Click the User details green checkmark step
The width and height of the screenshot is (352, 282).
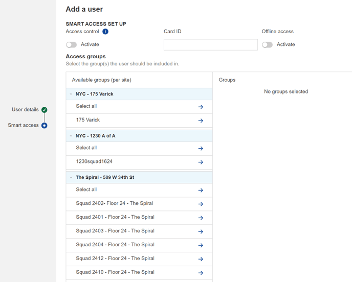45,110
